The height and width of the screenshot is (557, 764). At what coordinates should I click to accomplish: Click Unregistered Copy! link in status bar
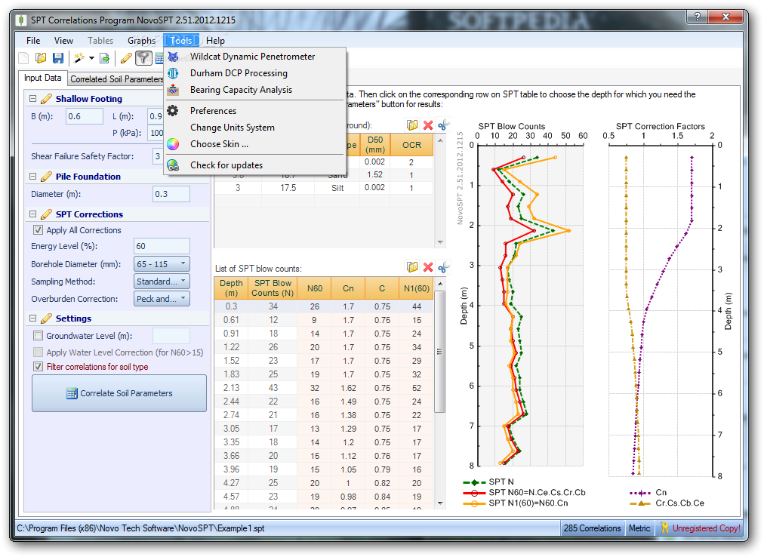tap(706, 528)
